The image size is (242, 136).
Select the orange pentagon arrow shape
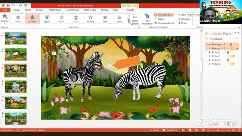[x=127, y=63]
